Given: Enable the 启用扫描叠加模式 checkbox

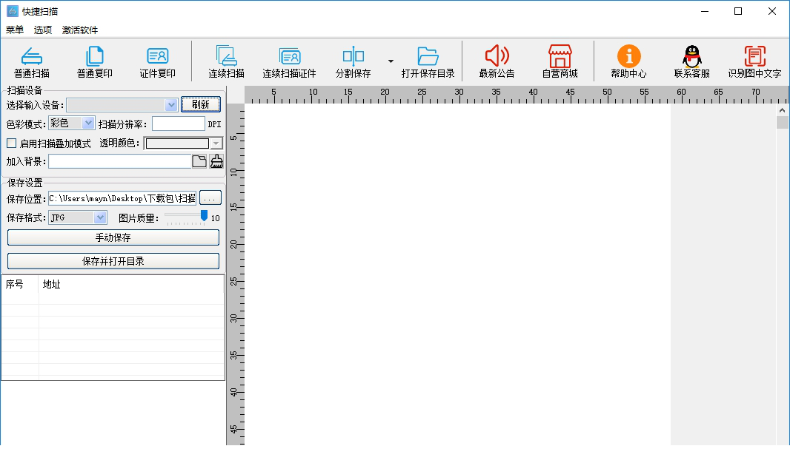Looking at the screenshot, I should point(11,143).
